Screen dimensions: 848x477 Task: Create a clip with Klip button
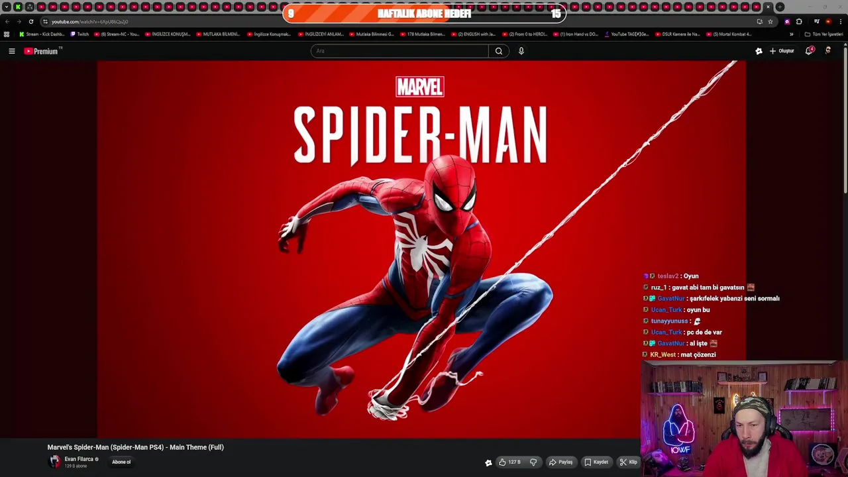[629, 462]
